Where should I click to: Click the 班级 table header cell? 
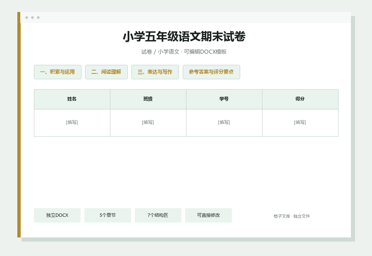tap(148, 100)
